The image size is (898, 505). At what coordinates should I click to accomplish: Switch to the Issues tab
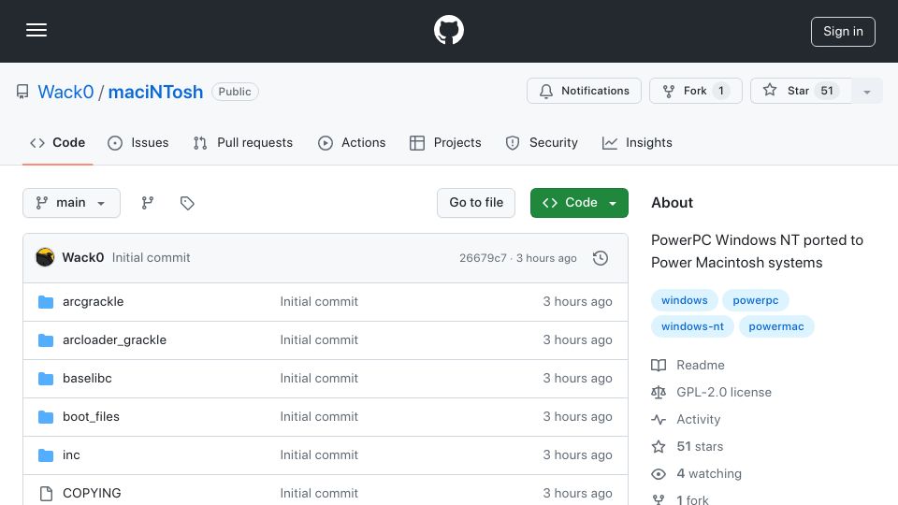(138, 142)
